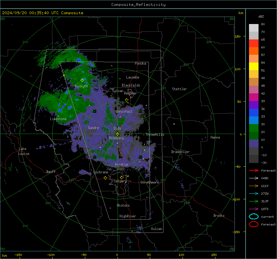
Task: Click the white 04DK arrow legend icon
Action: [x=254, y=178]
